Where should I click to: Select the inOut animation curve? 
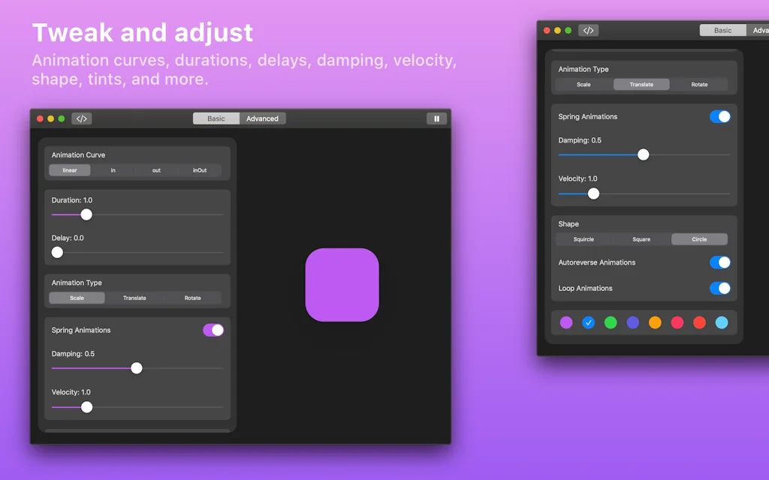click(x=200, y=170)
